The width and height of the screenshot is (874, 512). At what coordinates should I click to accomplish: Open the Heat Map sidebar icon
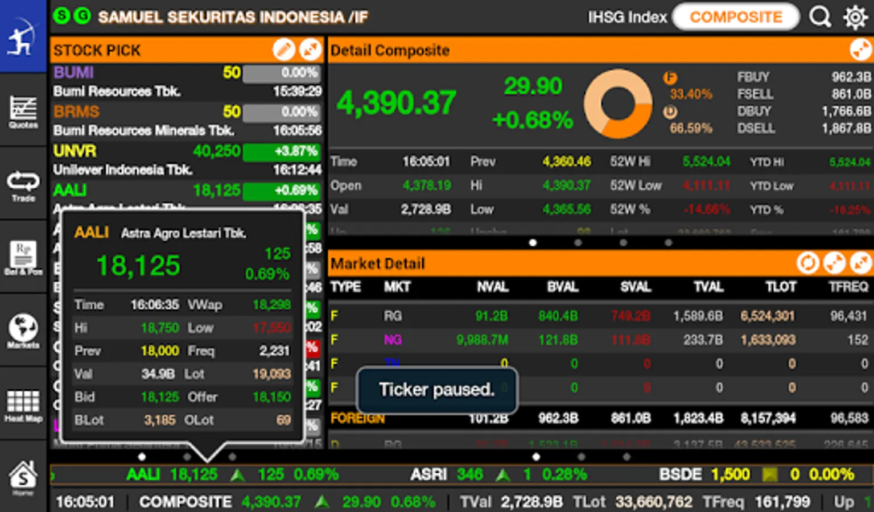(x=23, y=405)
